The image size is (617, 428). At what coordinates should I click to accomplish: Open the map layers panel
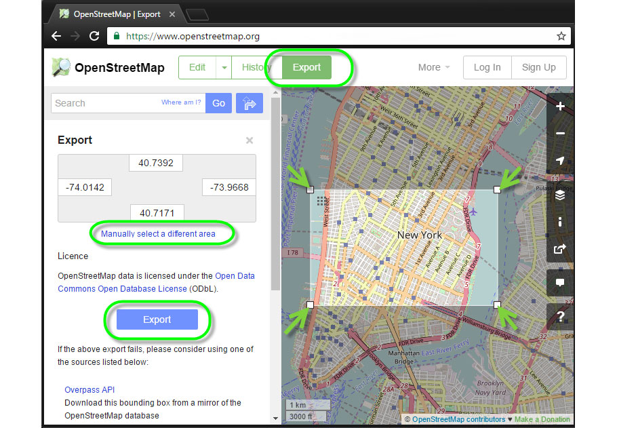coord(560,195)
